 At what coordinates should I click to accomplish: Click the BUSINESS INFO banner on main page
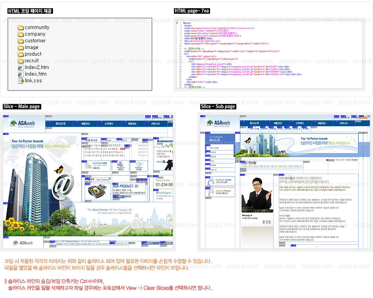(x=96, y=166)
